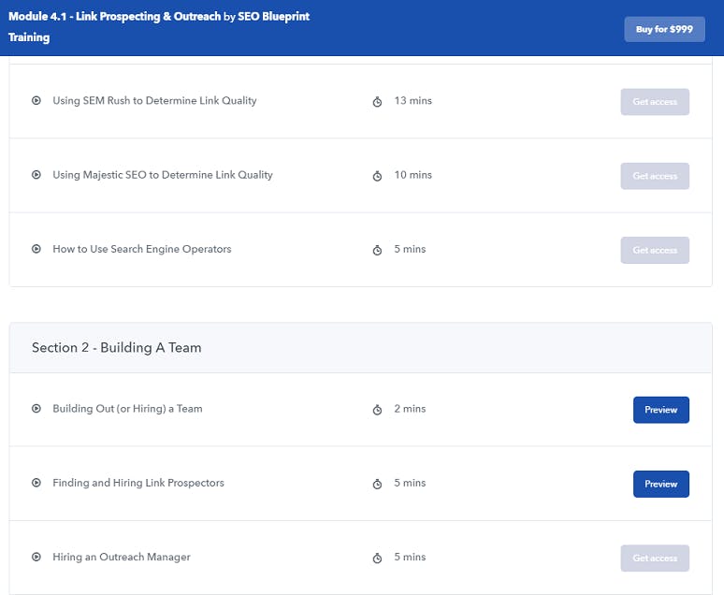Viewport: 724px width, 595px height.
Task: Click play icon beside Using Majestic SEO lesson
Action: click(36, 175)
